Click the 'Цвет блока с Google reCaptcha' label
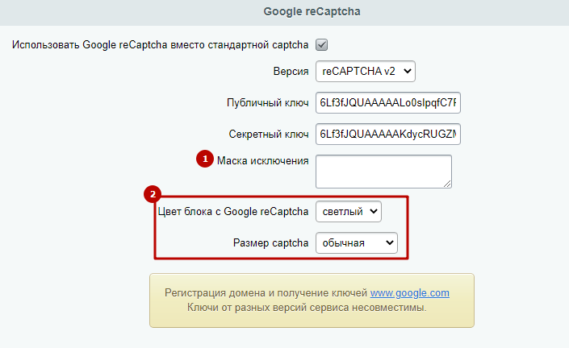This screenshot has width=569, height=348. coord(233,212)
